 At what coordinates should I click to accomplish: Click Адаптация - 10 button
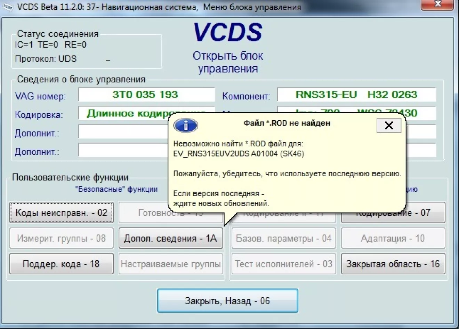click(393, 239)
